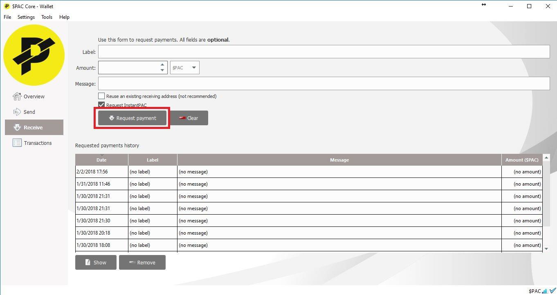557x295 pixels.
Task: Select the 1/30/2018 18:08 payment request row
Action: [x=309, y=245]
